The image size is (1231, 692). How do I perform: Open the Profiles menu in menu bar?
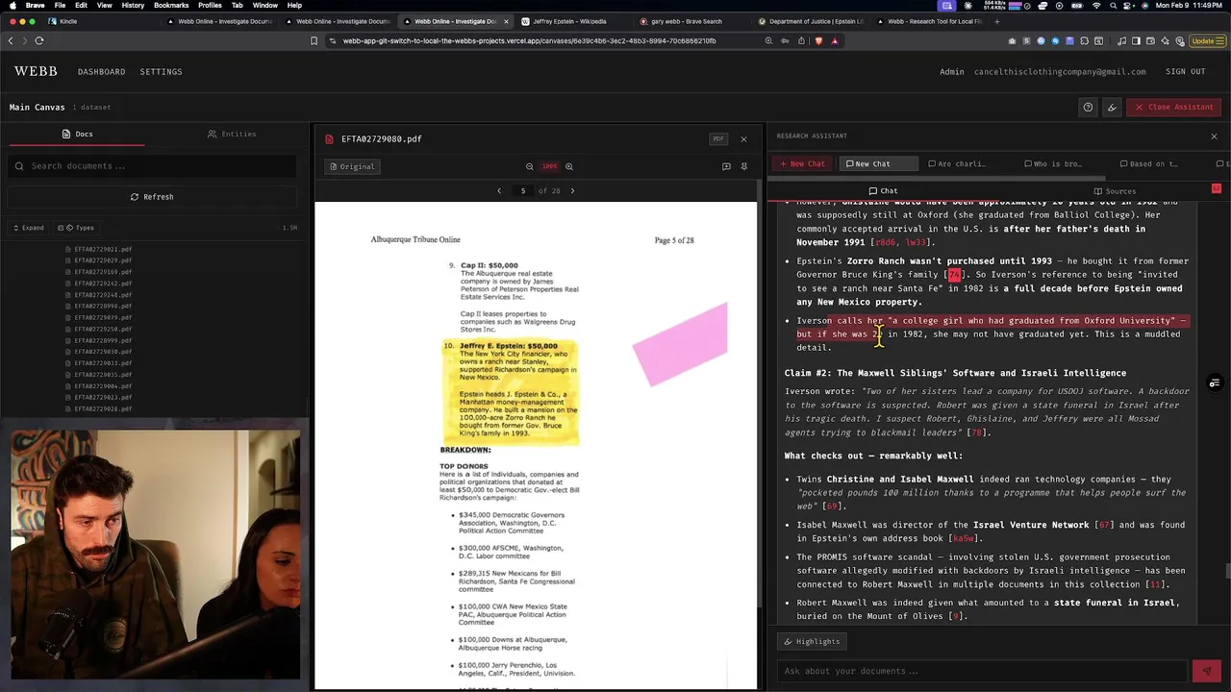(210, 5)
